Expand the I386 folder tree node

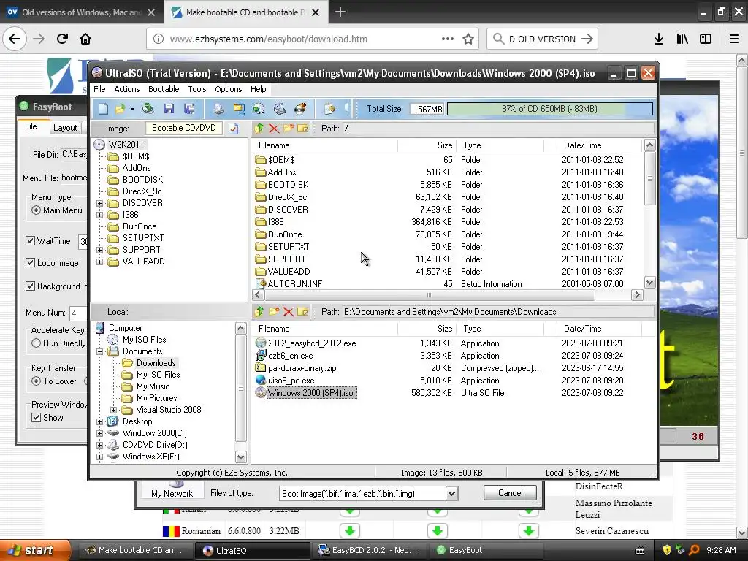coord(99,215)
